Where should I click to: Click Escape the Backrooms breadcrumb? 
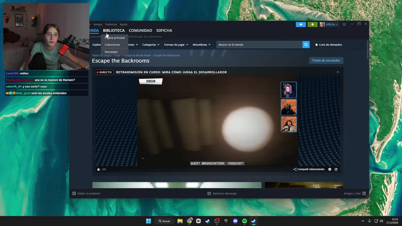167,55
